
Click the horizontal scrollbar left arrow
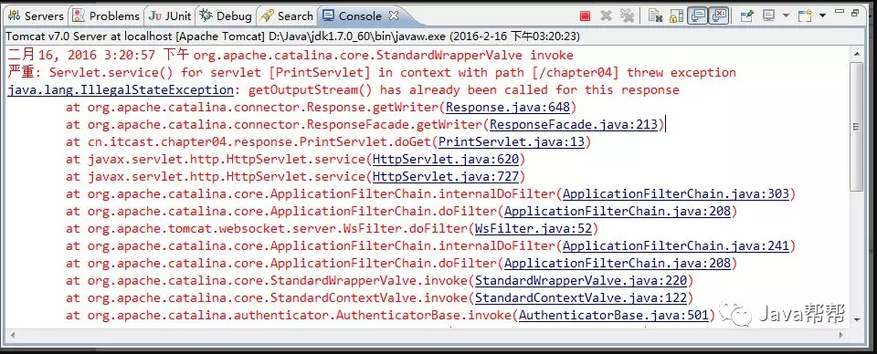pyautogui.click(x=12, y=335)
